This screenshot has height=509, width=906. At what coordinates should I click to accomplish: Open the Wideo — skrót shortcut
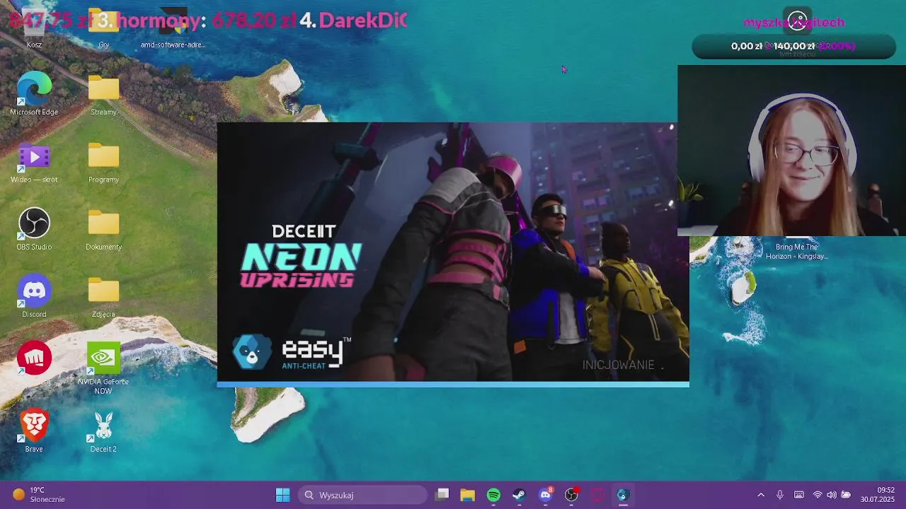coord(34,161)
